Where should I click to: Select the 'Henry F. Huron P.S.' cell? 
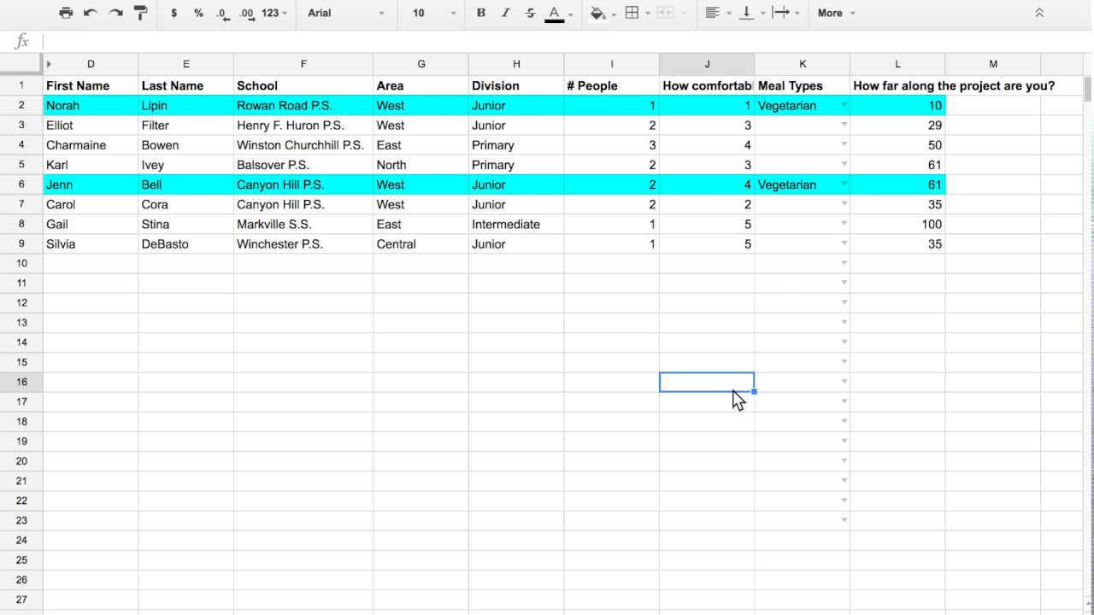(303, 125)
